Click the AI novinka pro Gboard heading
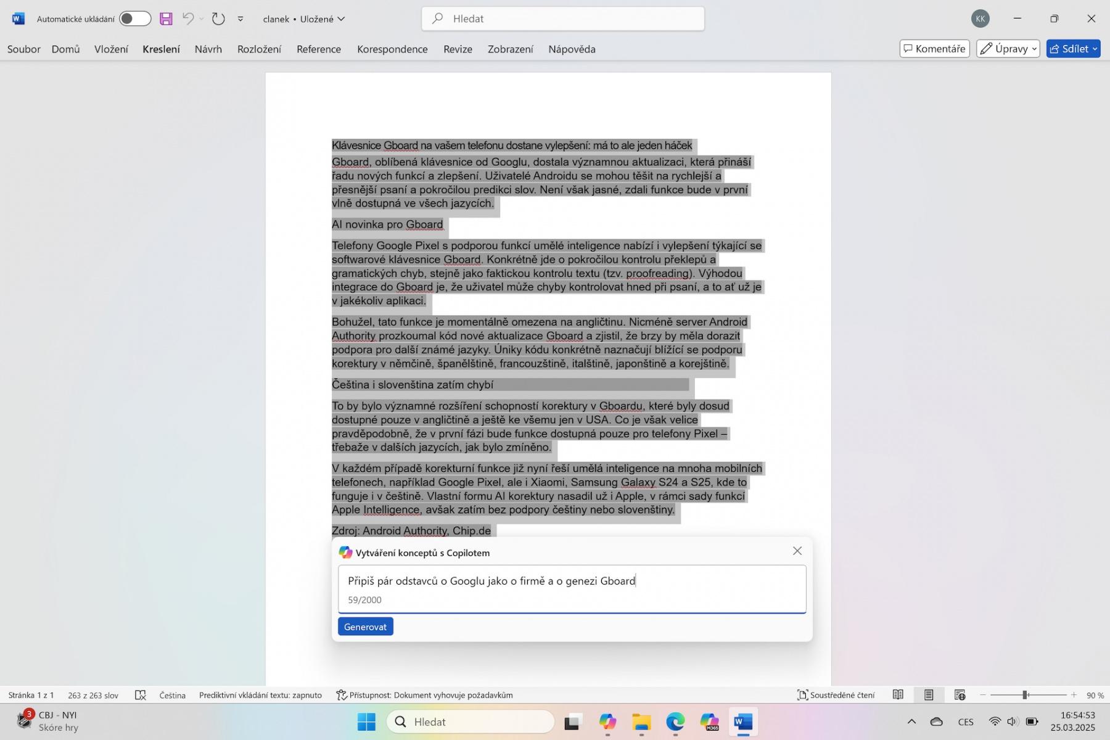1110x740 pixels. [387, 224]
